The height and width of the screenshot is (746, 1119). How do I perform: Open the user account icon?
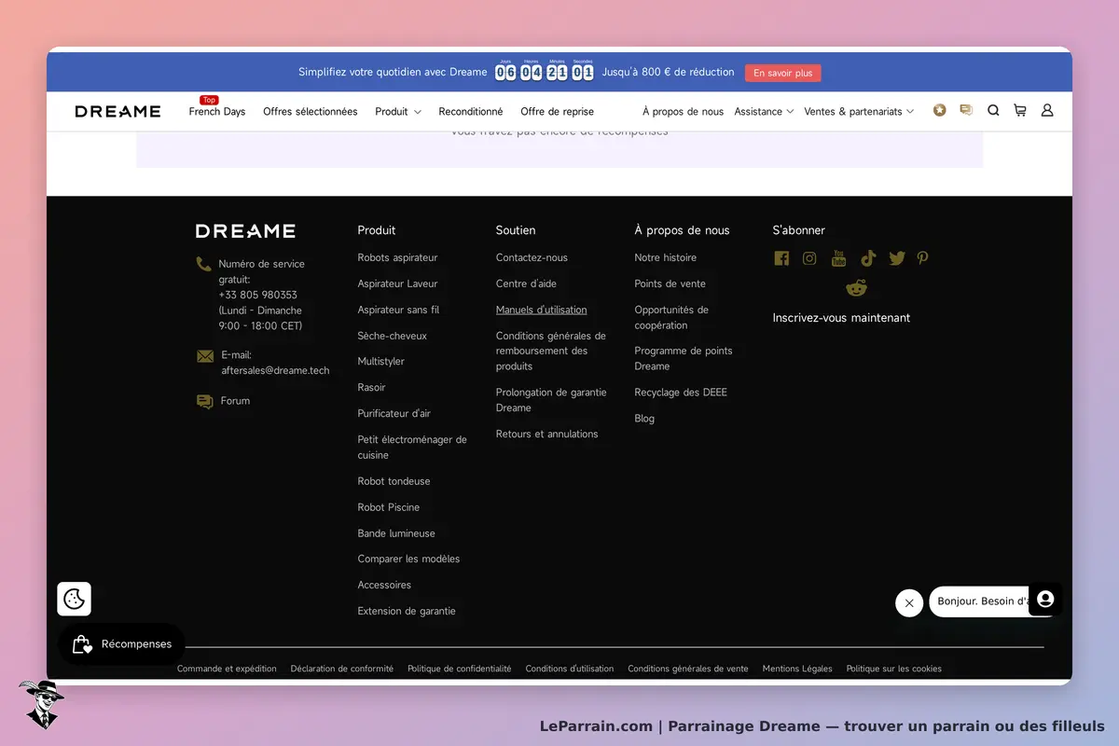click(1047, 110)
